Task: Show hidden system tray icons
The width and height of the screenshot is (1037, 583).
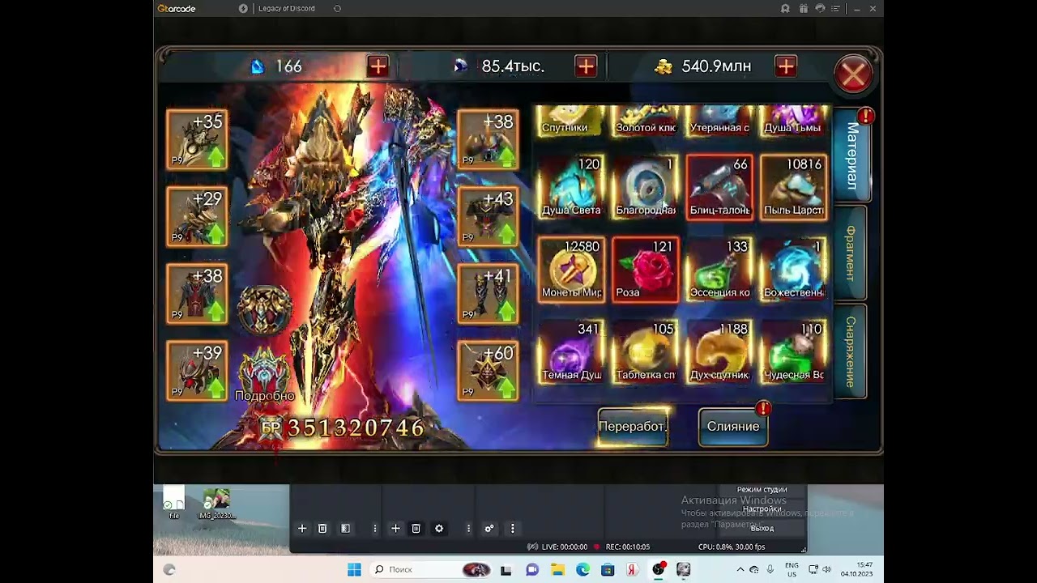Action: 740,570
